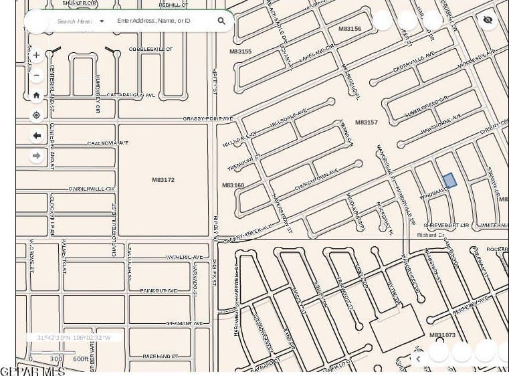Viewport: 509px width, 376px height.
Task: Find my location with the target icon
Action: point(36,115)
